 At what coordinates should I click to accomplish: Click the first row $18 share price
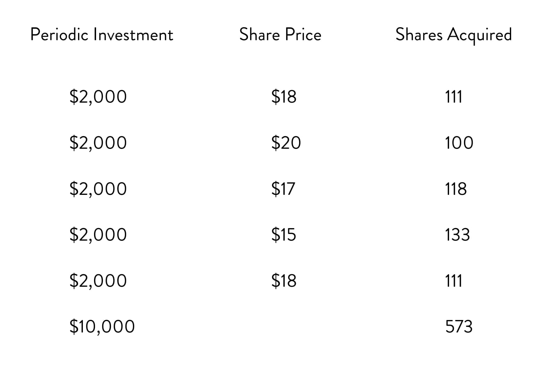point(284,96)
